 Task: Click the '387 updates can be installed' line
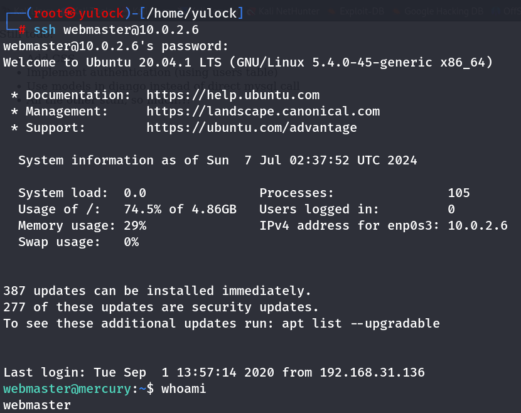(x=157, y=291)
